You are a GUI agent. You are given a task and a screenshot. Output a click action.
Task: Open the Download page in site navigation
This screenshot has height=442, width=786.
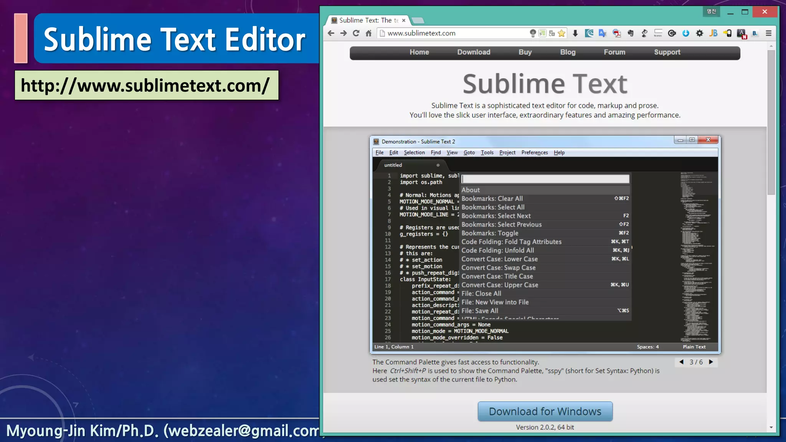pos(474,52)
